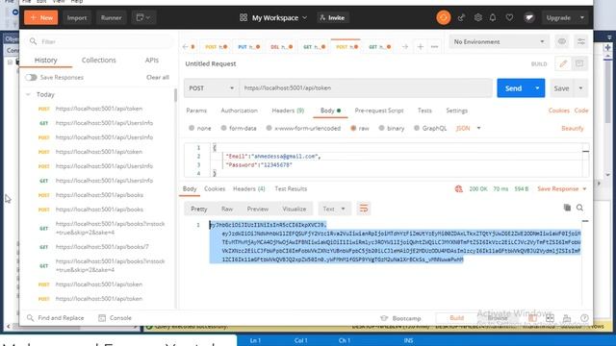Screen dimensions: 616x346
Task: Search within the response body
Action: [x=579, y=208]
